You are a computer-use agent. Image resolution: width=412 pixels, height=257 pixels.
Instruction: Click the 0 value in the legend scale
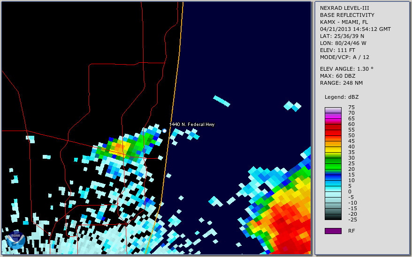350,192
